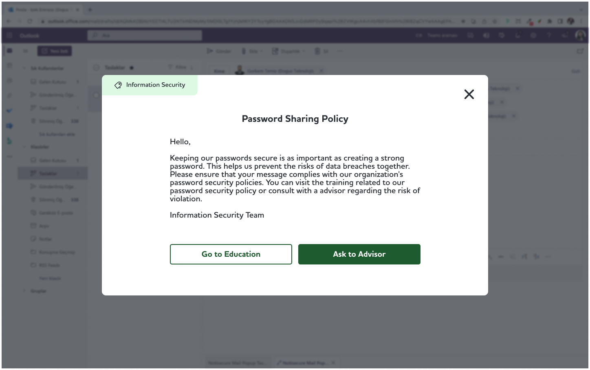This screenshot has width=590, height=370.
Task: Collapse the Sık Kullanılanlar section
Action: (x=24, y=68)
